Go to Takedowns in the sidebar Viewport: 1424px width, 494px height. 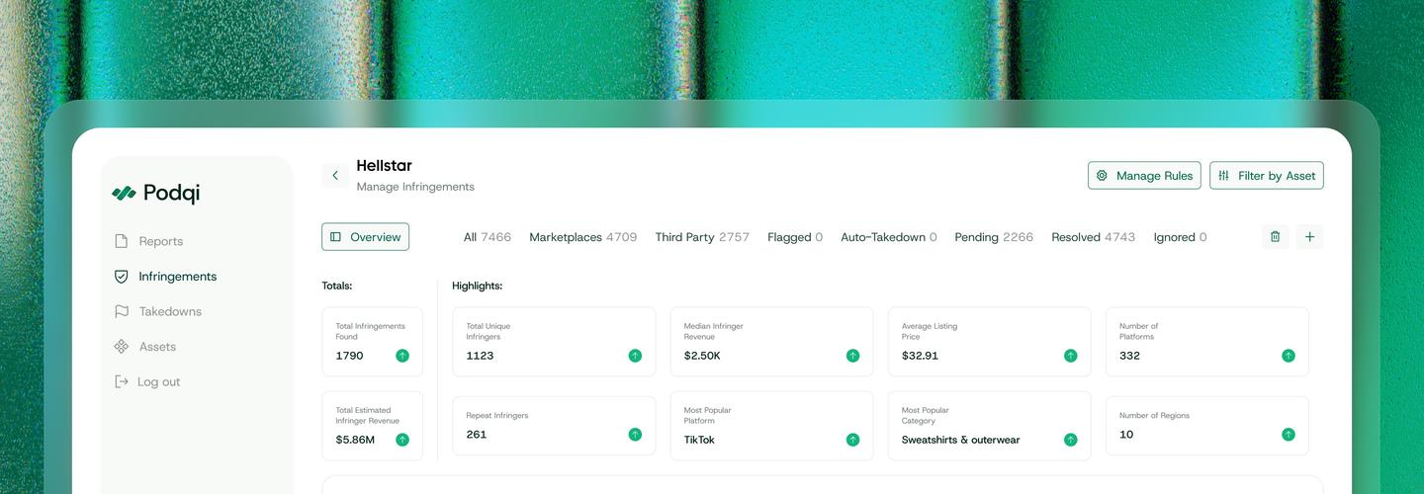coord(169,311)
